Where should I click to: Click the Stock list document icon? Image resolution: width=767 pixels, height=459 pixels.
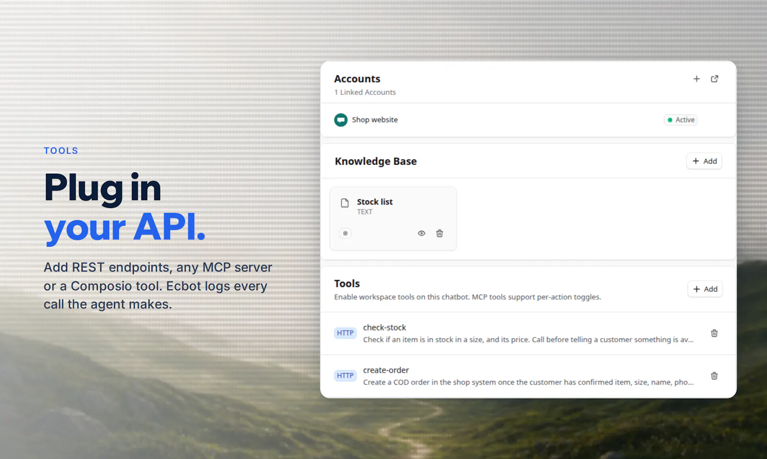tap(345, 203)
